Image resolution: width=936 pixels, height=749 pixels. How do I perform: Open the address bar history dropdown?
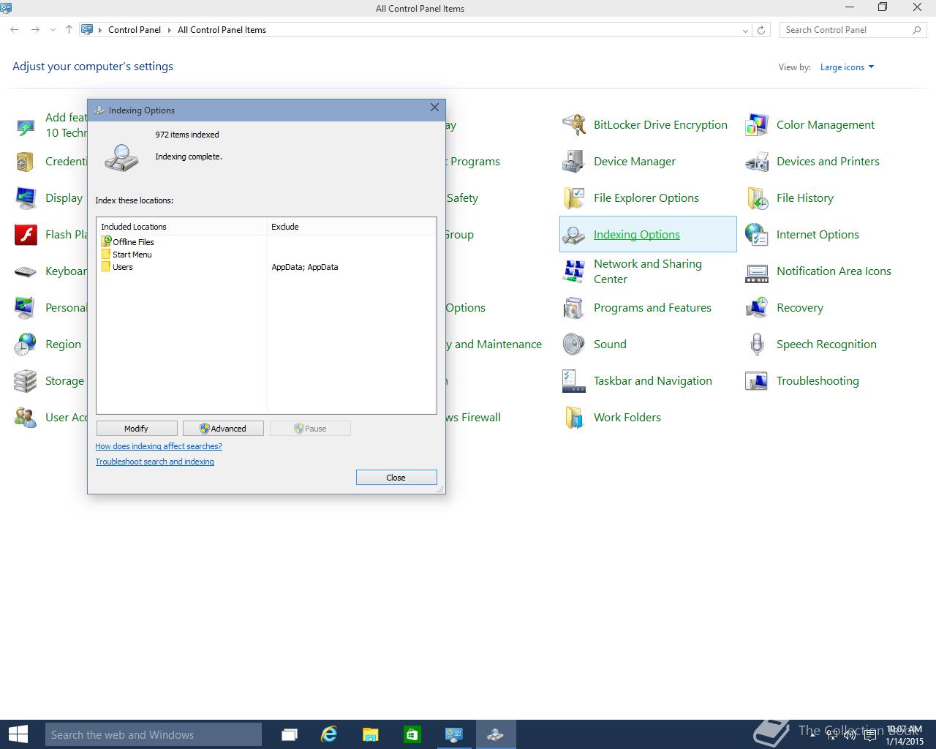745,30
